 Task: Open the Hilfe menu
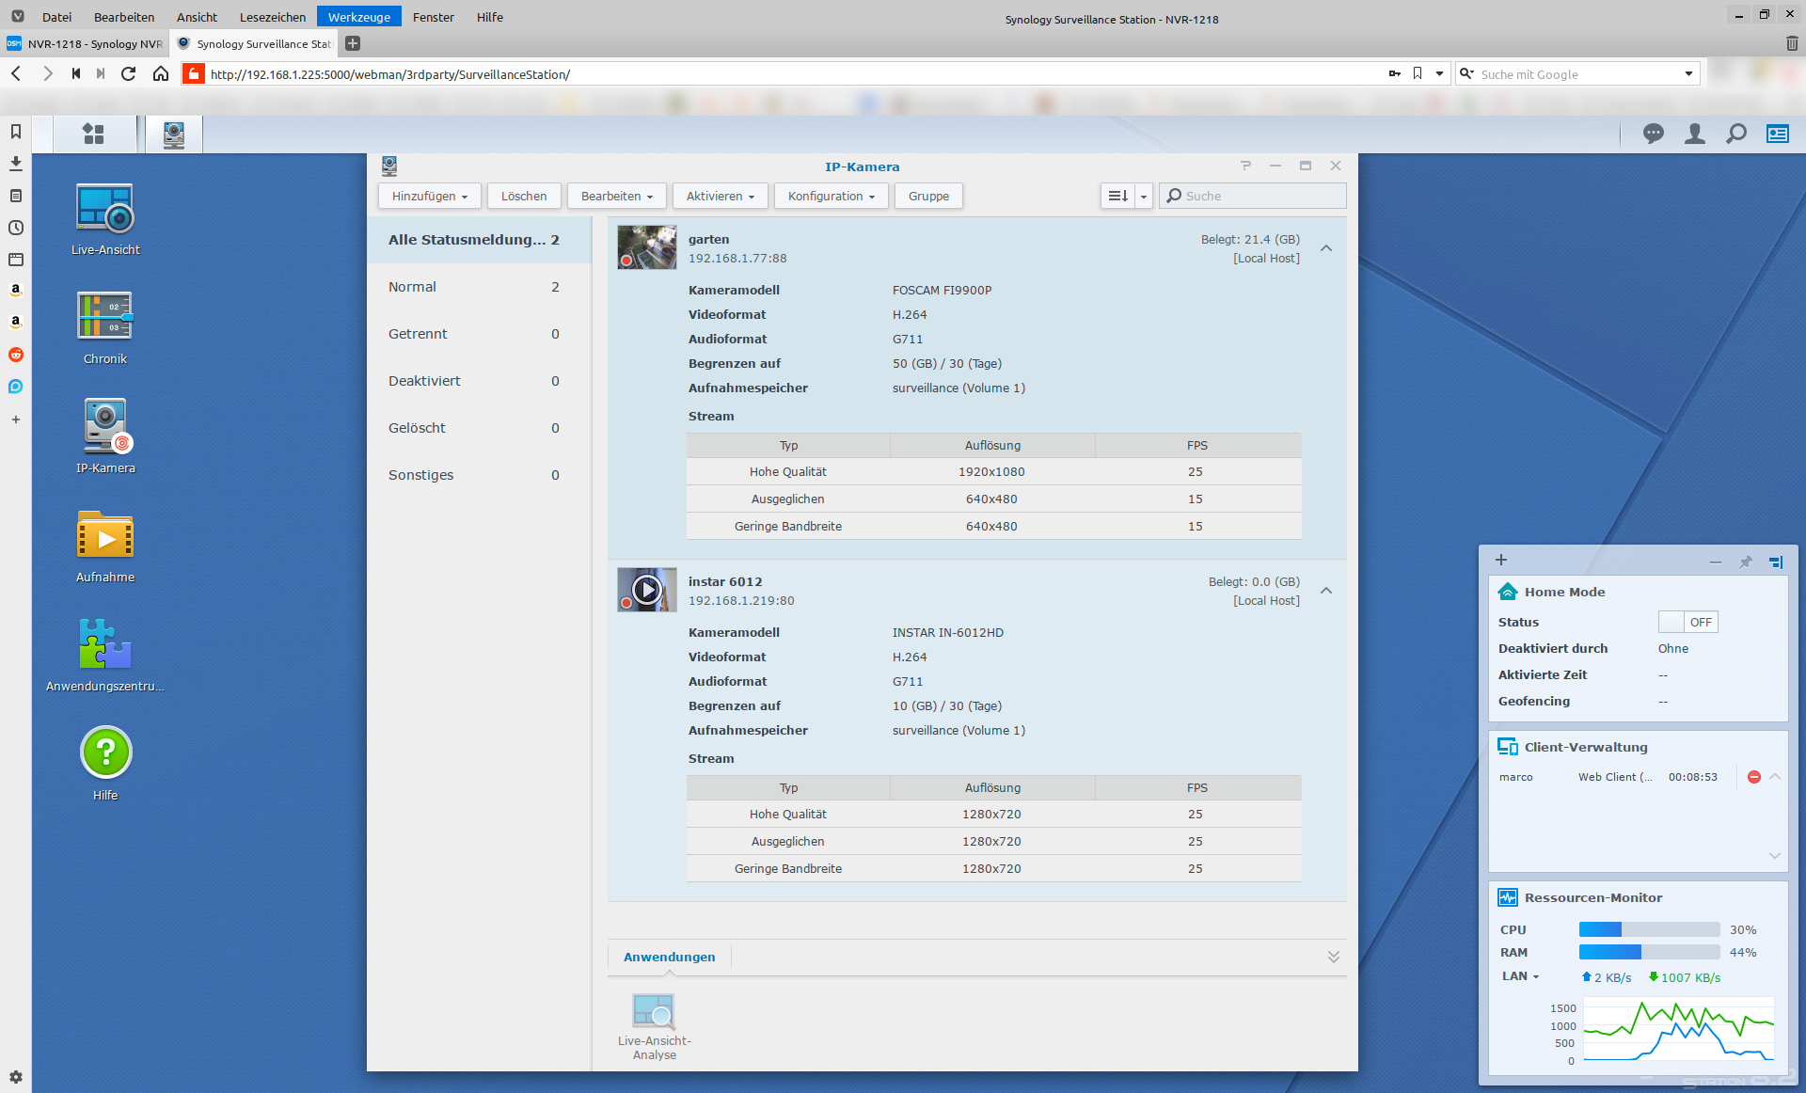(489, 17)
